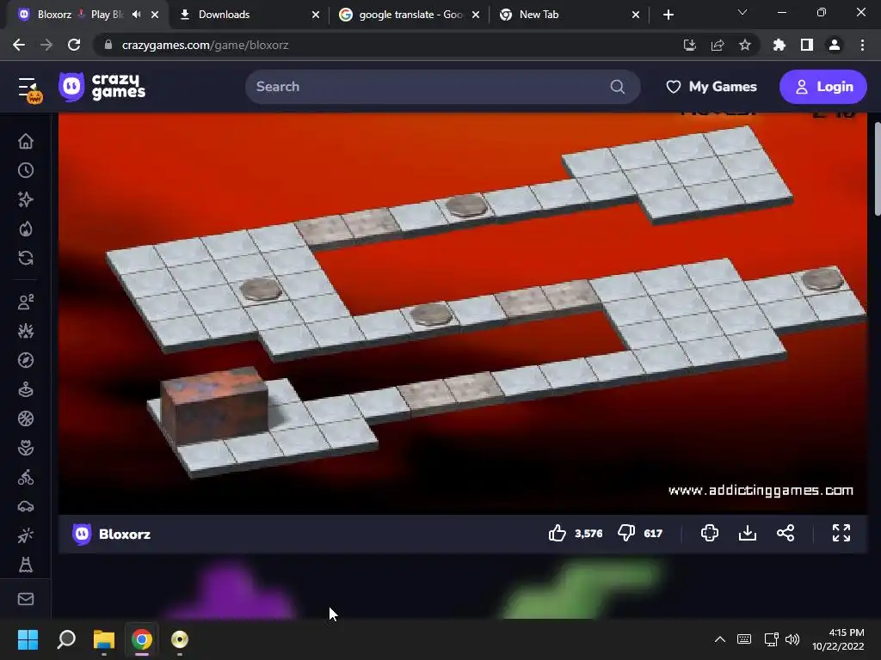
Task: Open the Chrome profile menu
Action: pyautogui.click(x=835, y=45)
